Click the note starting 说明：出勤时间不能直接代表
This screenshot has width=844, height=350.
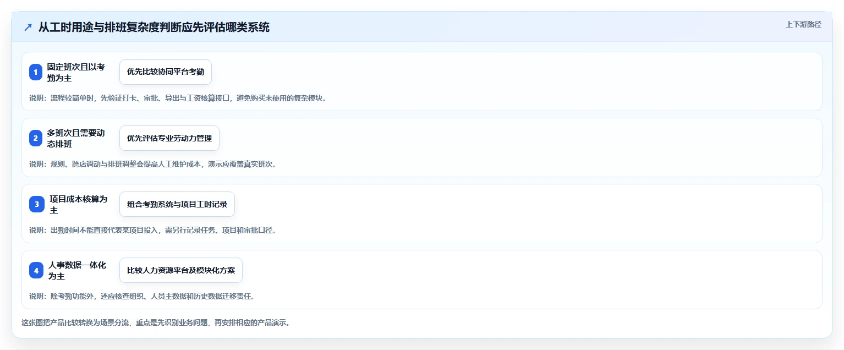tap(152, 230)
